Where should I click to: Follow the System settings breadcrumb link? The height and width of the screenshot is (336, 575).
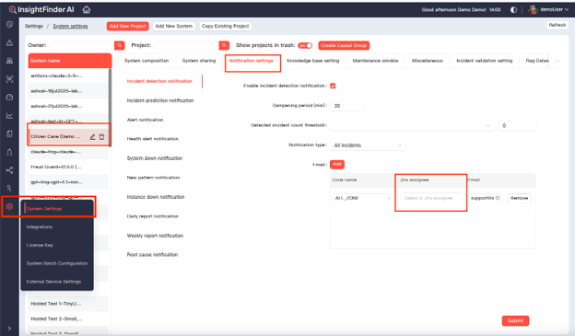click(x=70, y=27)
